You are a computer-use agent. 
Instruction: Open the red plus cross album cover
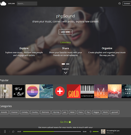click(60, 91)
